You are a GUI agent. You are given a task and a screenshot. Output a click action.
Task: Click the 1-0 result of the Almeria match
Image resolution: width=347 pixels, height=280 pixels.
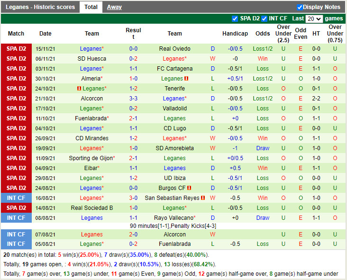(133, 79)
